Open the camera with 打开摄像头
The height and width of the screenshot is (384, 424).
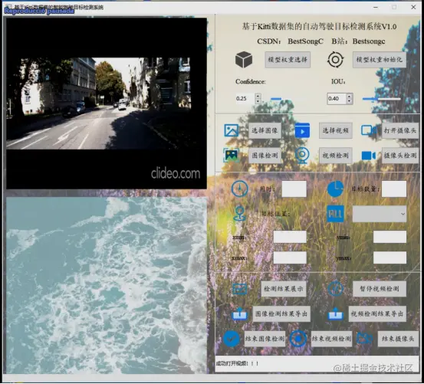400,130
